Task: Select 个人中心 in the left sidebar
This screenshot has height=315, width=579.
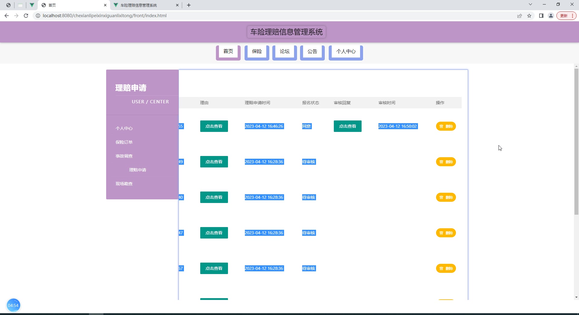Action: 124,128
